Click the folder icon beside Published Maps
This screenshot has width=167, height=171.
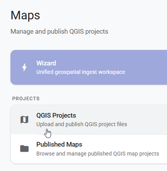coord(24,149)
